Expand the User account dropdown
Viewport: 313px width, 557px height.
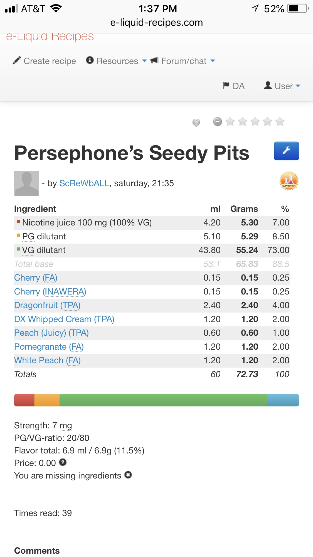pyautogui.click(x=298, y=86)
